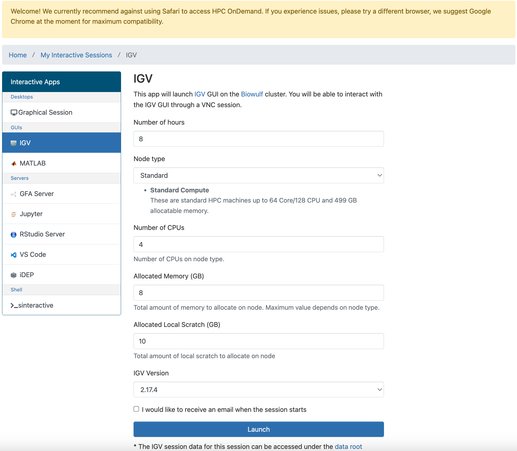This screenshot has height=451, width=517.
Task: Click the MATLAB logo icon
Action: (14, 163)
